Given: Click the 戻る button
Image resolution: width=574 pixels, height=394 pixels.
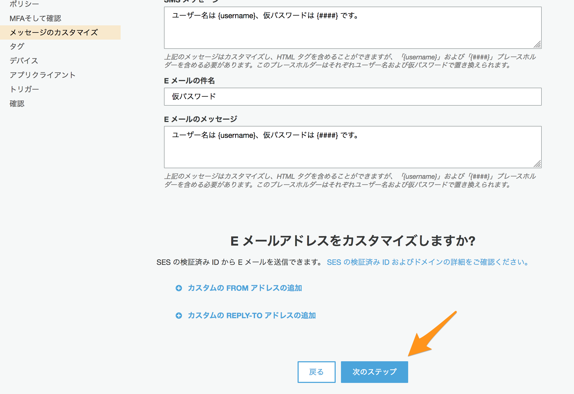Looking at the screenshot, I should tap(316, 372).
